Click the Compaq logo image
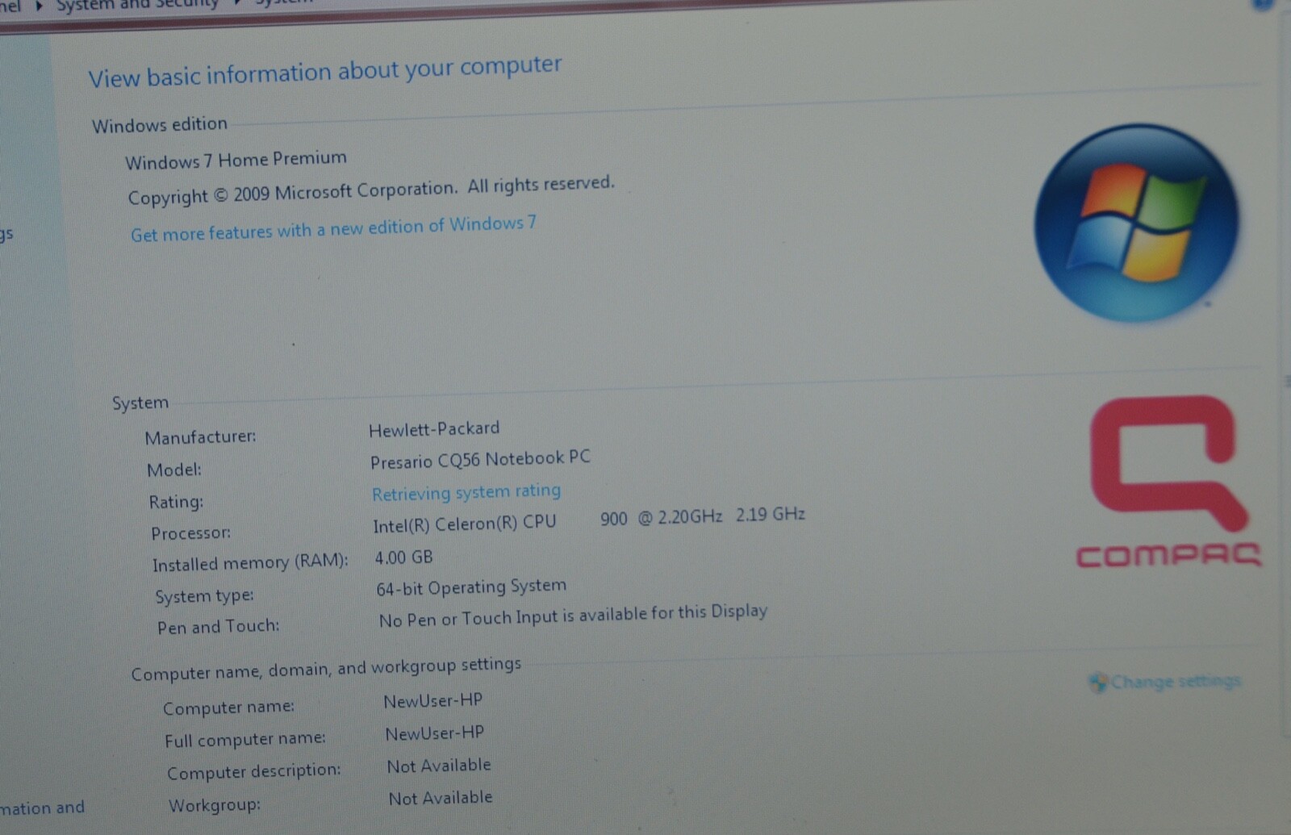Screen dimensions: 1291x835 click(x=1168, y=482)
